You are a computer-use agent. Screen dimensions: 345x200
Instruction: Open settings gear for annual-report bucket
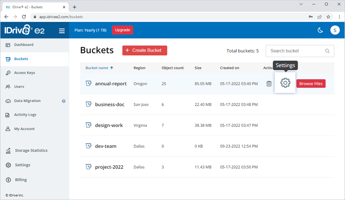coord(285,83)
